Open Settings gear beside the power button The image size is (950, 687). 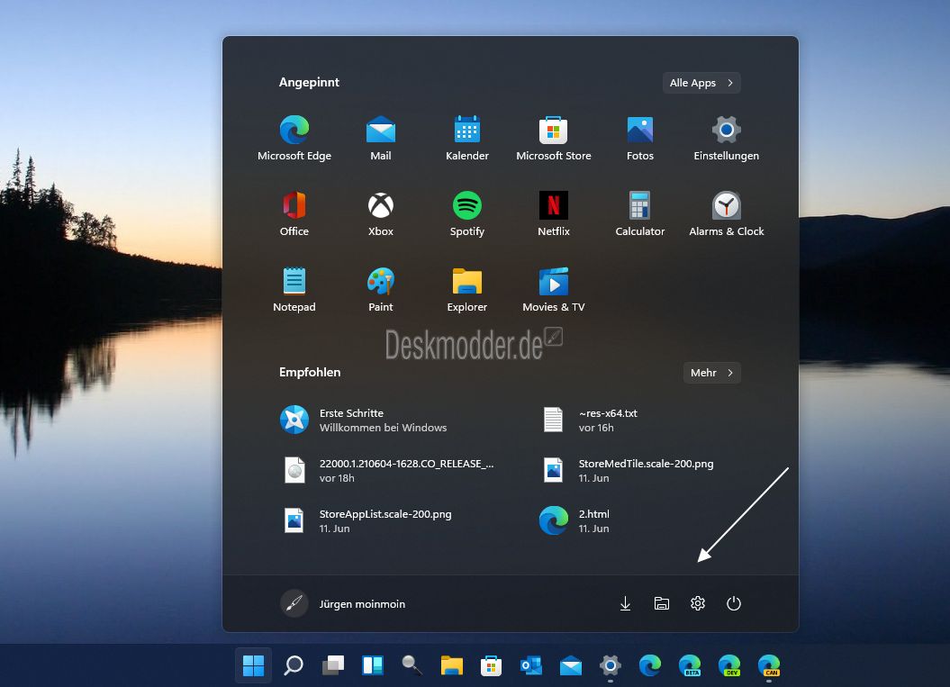tap(698, 603)
